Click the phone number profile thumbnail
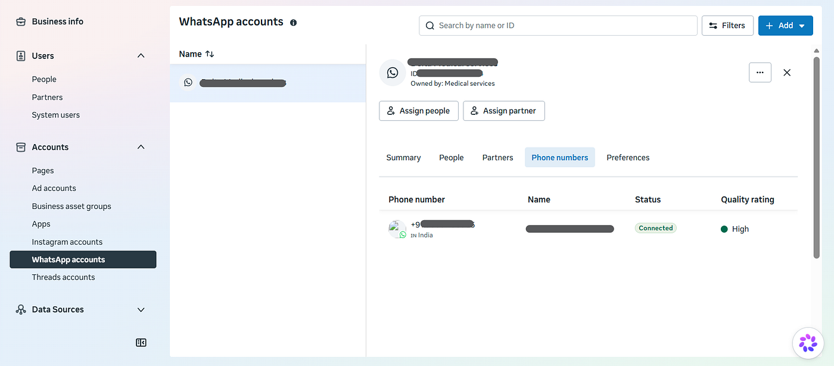The image size is (834, 366). (x=397, y=229)
